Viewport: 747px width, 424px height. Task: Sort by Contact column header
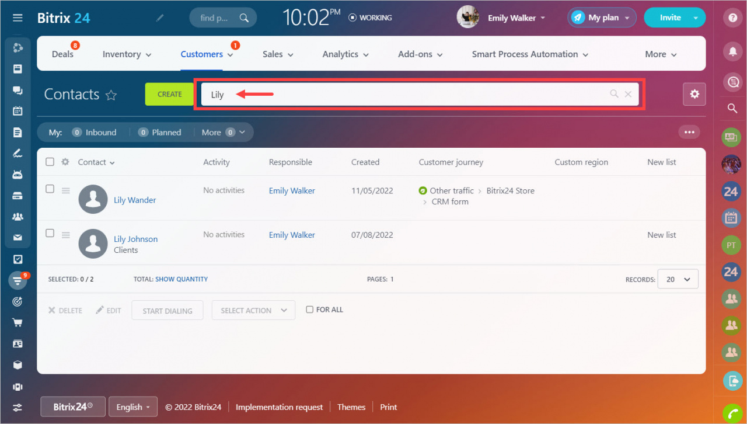coord(96,162)
